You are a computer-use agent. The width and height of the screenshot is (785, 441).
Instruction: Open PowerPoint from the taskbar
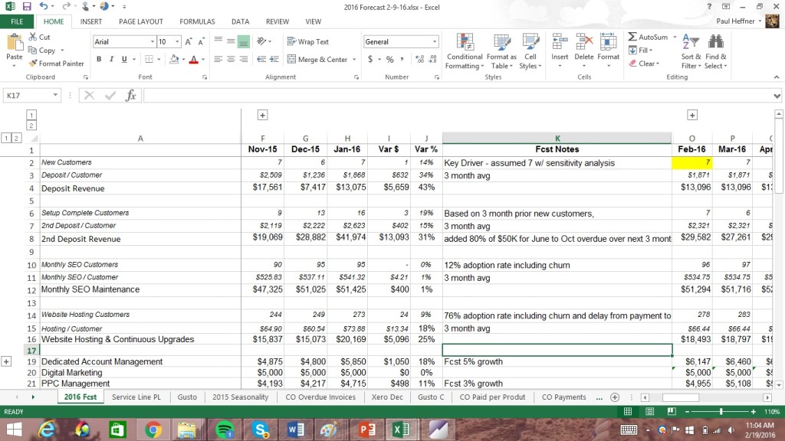367,430
